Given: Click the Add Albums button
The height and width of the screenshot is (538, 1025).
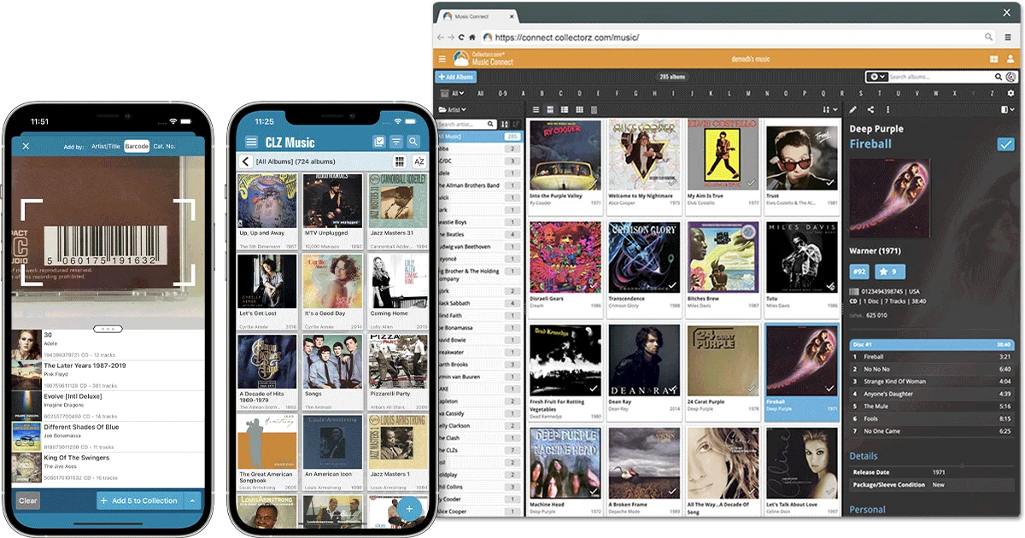Looking at the screenshot, I should (x=455, y=77).
